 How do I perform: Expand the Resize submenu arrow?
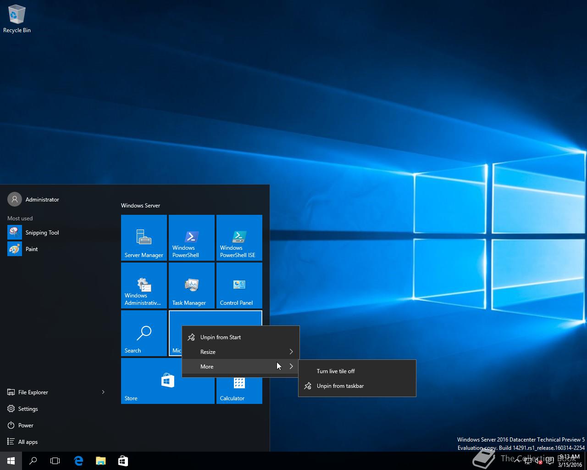291,352
